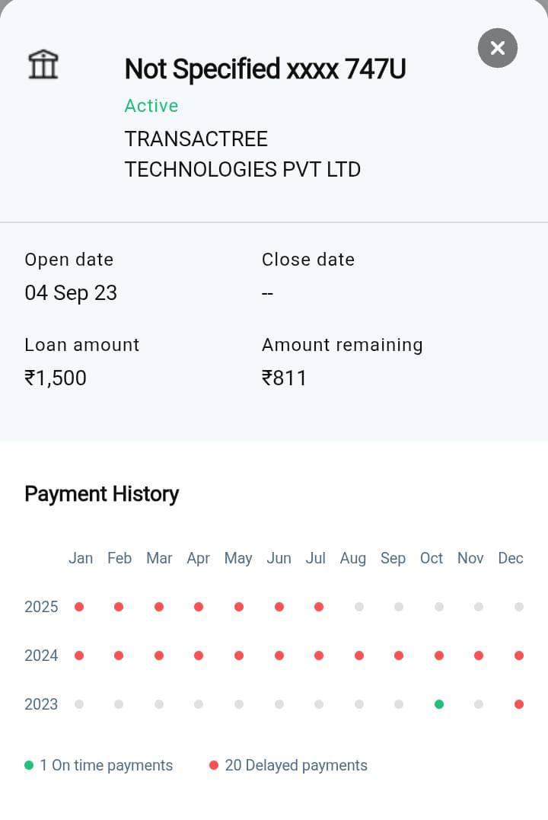Close the loan details panel
548x820 pixels.
click(x=498, y=48)
